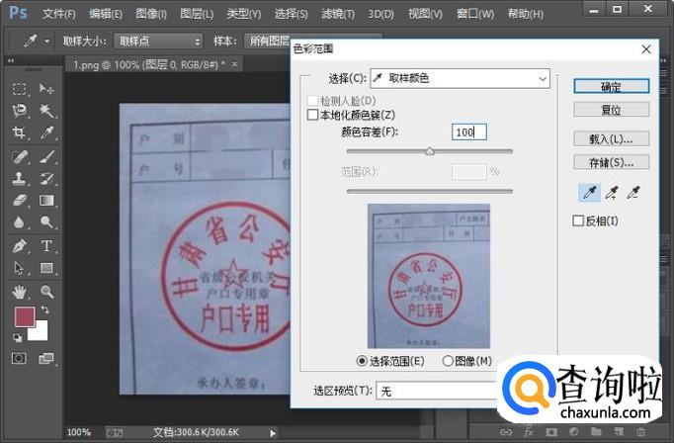Select the Pen tool
The width and height of the screenshot is (674, 443).
(x=19, y=246)
